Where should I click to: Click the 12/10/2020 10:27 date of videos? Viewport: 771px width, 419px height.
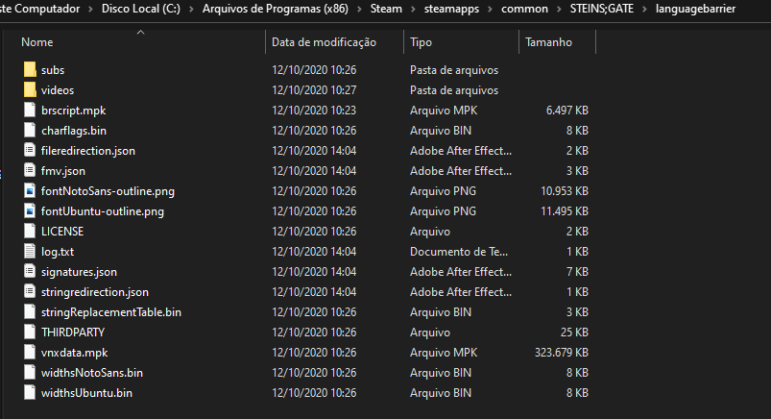(314, 90)
